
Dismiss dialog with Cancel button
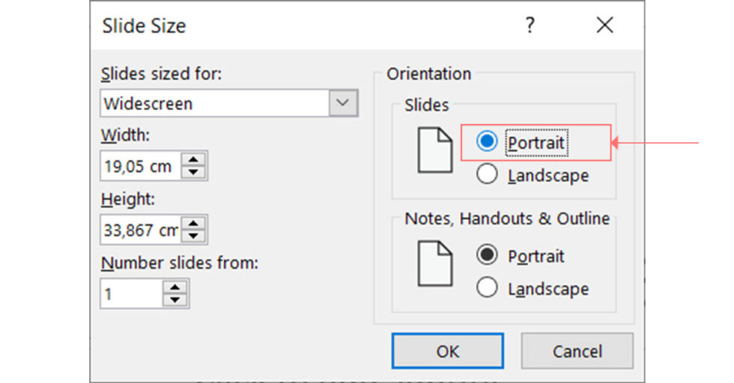[577, 351]
